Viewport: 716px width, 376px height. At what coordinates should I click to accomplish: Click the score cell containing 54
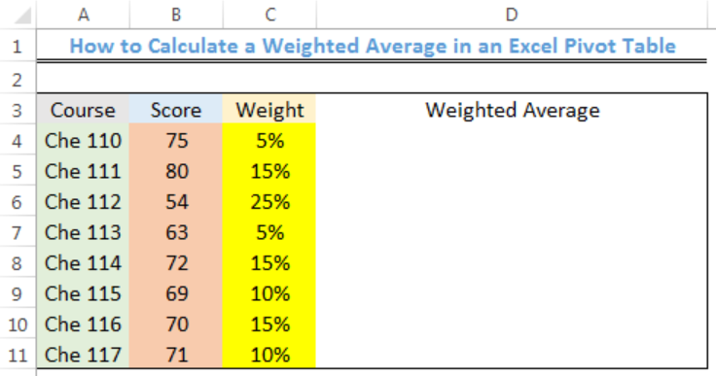tap(176, 201)
